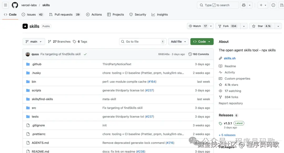
Task: Open pull request #164 link
Action: (152, 81)
